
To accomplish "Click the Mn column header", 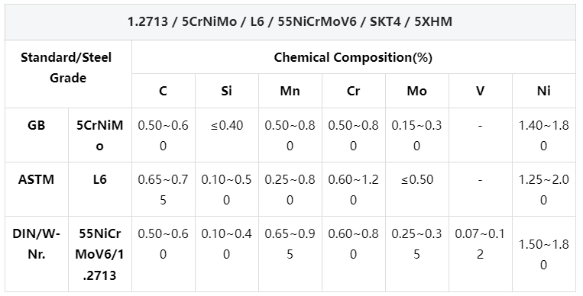I will (x=290, y=91).
